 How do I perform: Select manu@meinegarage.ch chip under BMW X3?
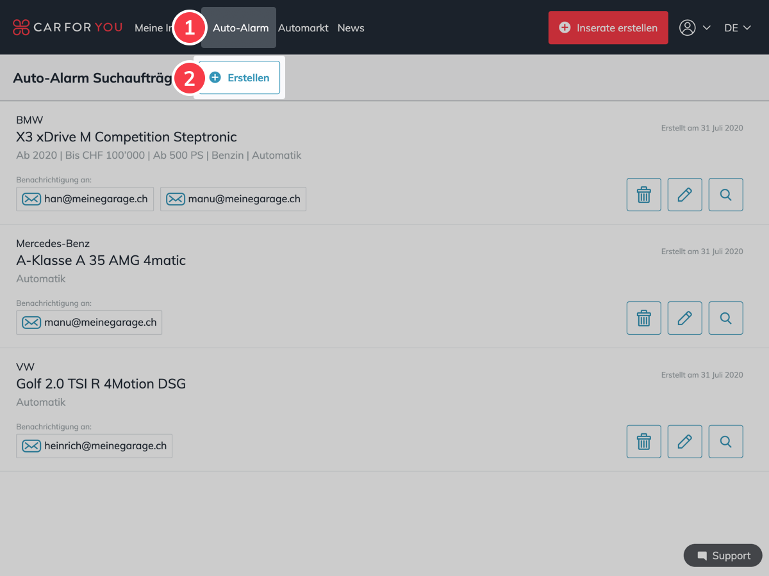point(233,199)
